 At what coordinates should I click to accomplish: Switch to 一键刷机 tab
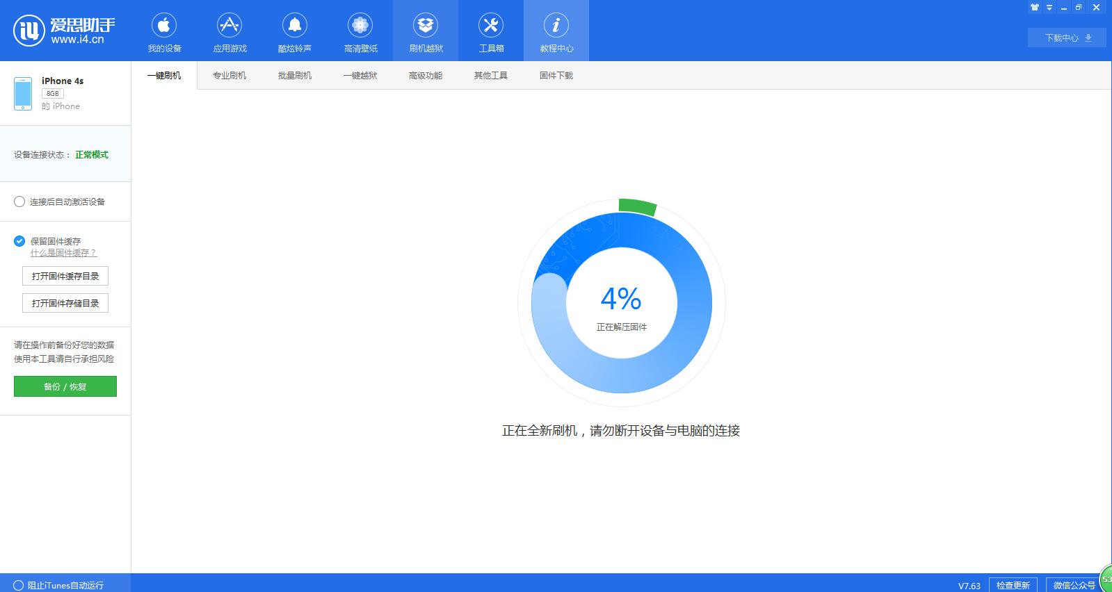pyautogui.click(x=164, y=75)
